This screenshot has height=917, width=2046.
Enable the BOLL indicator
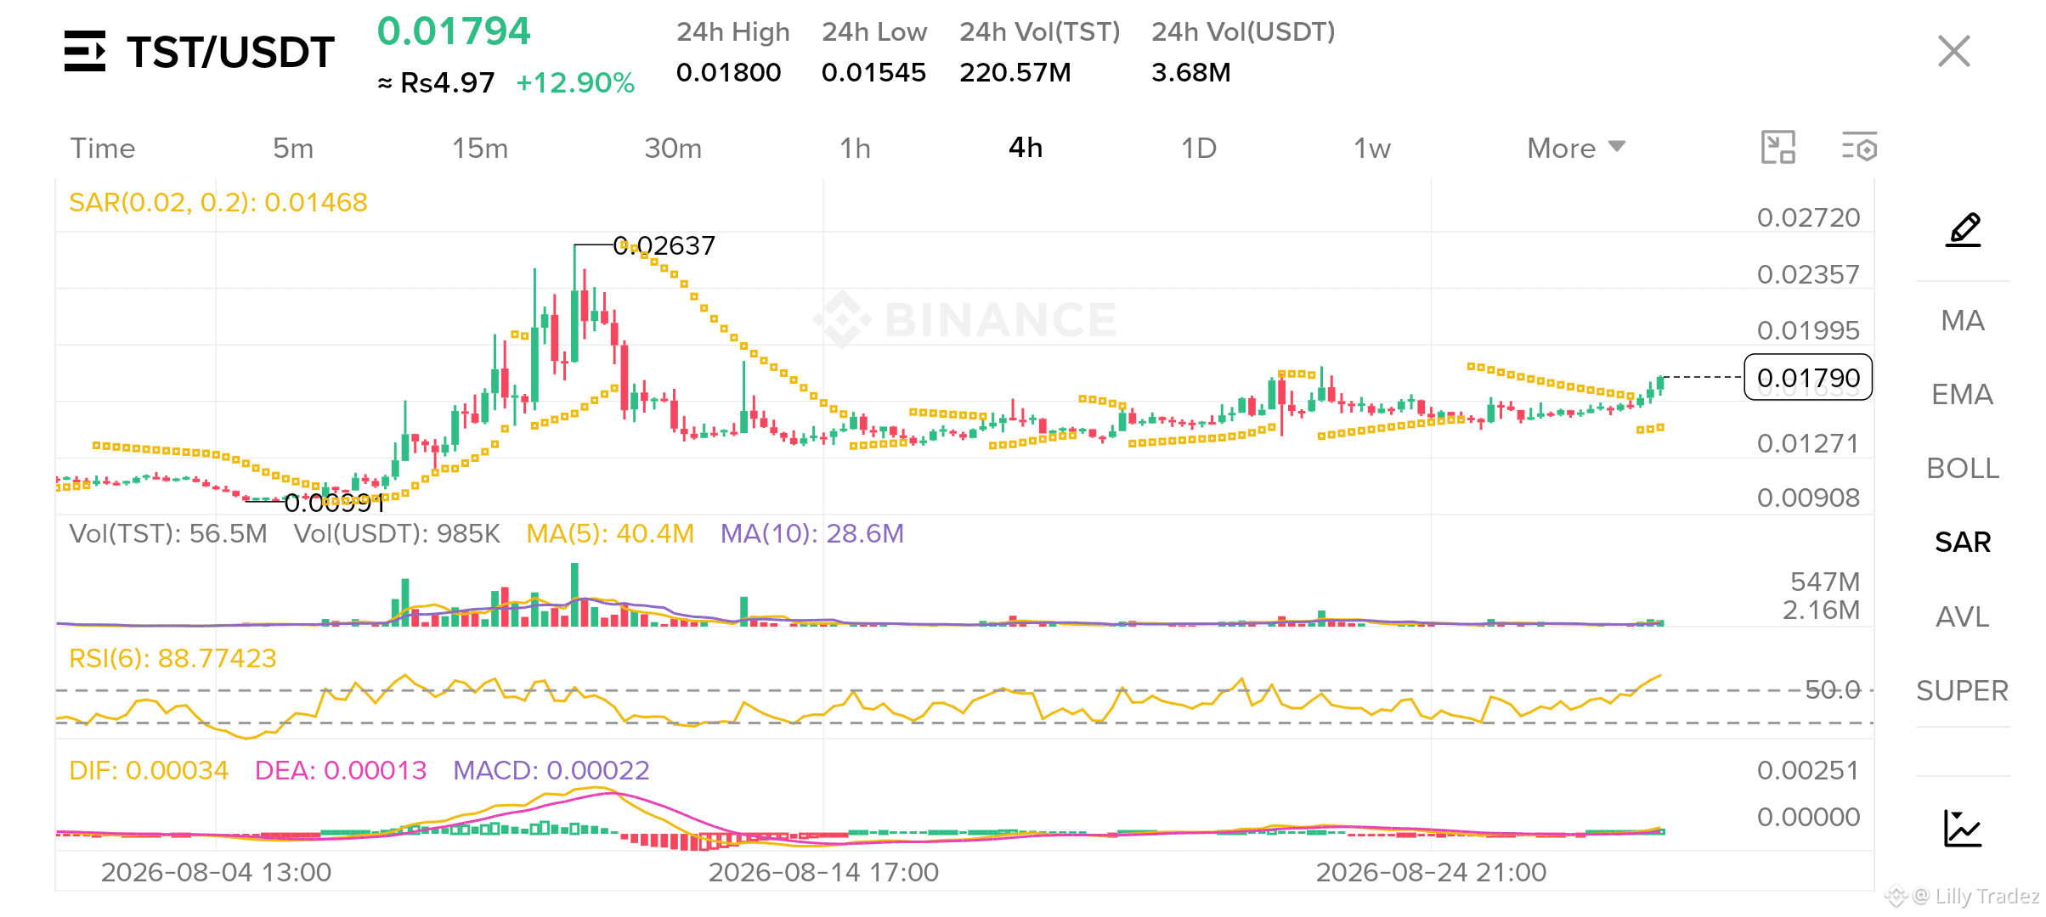tap(1963, 468)
